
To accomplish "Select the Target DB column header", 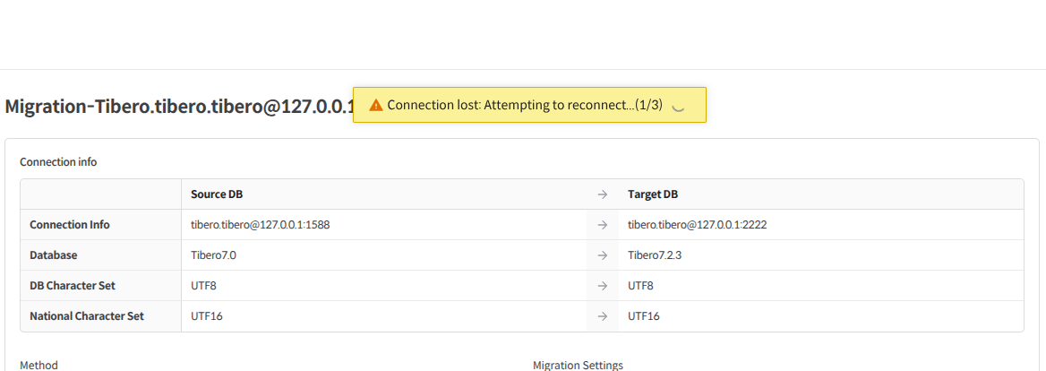I will [x=653, y=194].
